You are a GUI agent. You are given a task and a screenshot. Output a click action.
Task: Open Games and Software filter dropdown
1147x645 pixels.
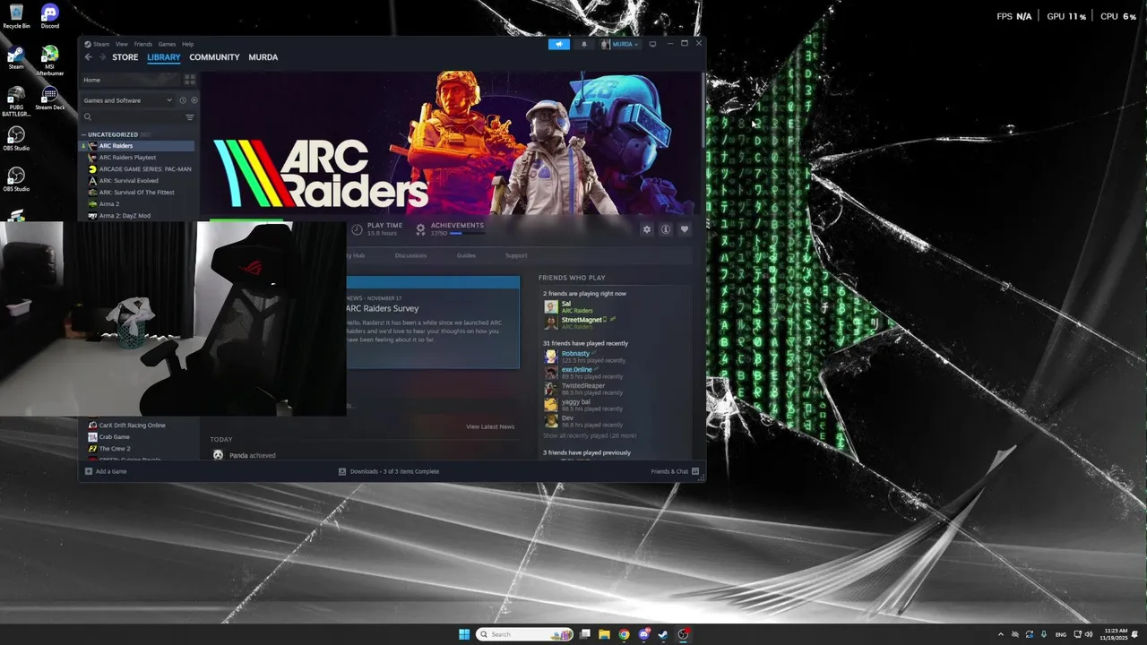[127, 100]
